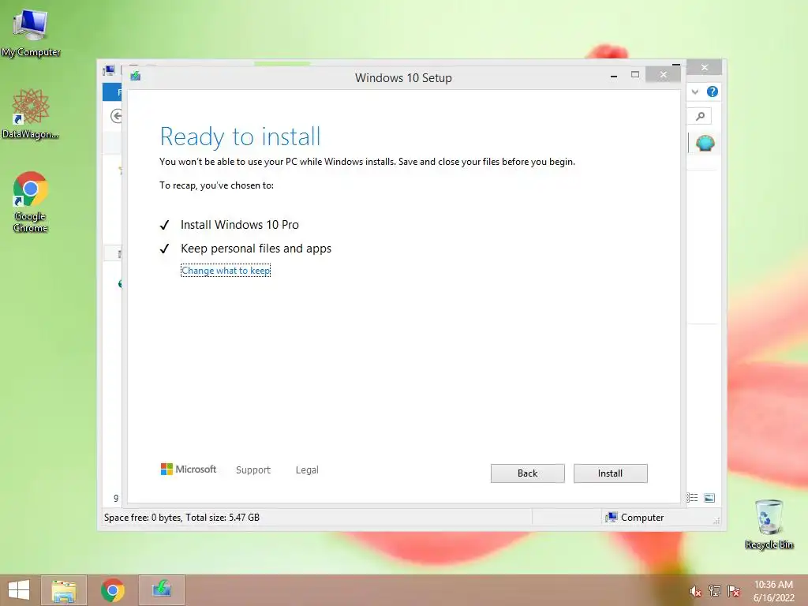Click the Explorer back arrow button
Image resolution: width=808 pixels, height=606 pixels.
(x=117, y=116)
